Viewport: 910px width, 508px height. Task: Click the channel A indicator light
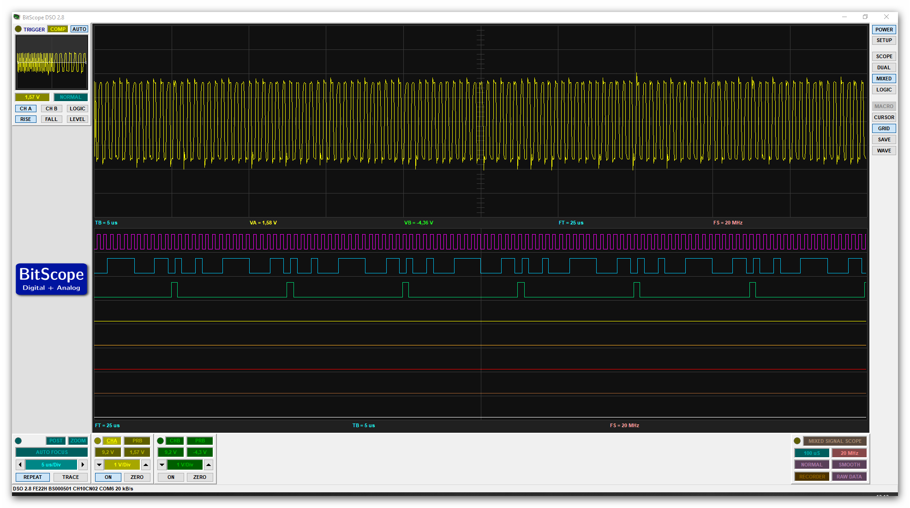[98, 441]
